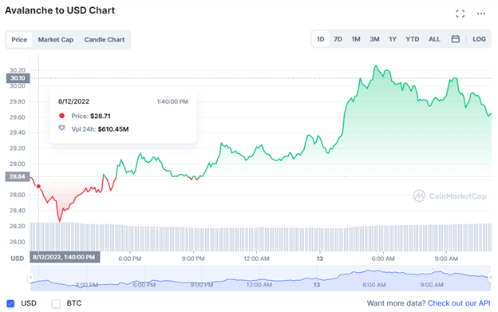498x312 pixels.
Task: Click the red price point marker on chart
Action: 38,186
